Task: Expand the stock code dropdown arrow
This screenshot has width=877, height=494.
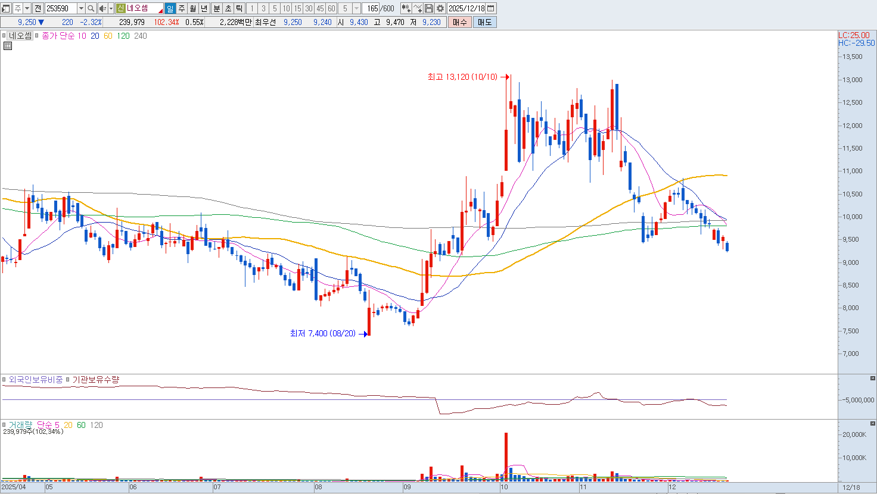Action: [81, 8]
